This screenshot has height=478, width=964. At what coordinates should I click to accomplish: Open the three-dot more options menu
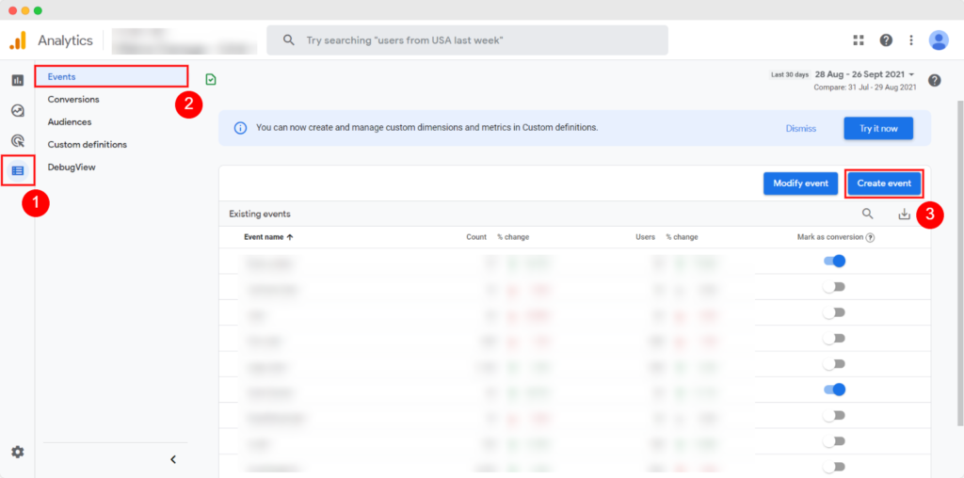point(911,40)
